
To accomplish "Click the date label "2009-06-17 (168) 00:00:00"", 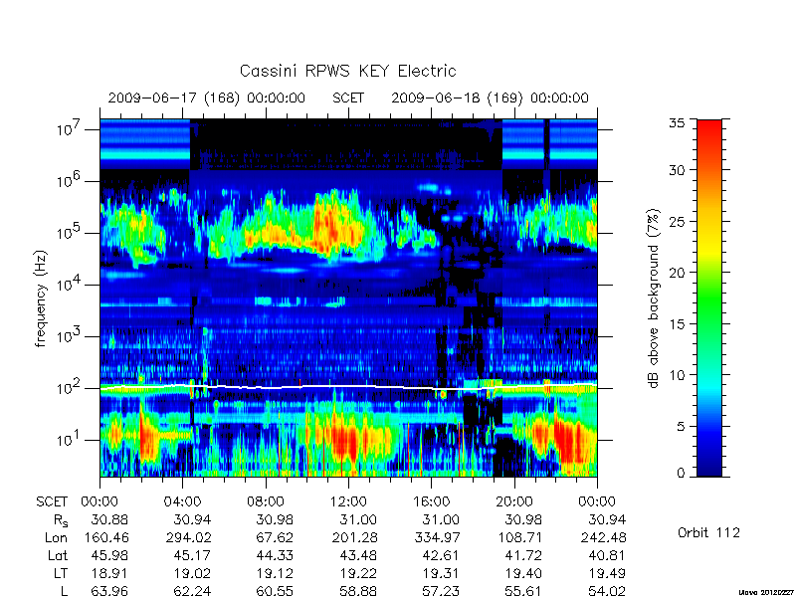I will click(x=207, y=98).
